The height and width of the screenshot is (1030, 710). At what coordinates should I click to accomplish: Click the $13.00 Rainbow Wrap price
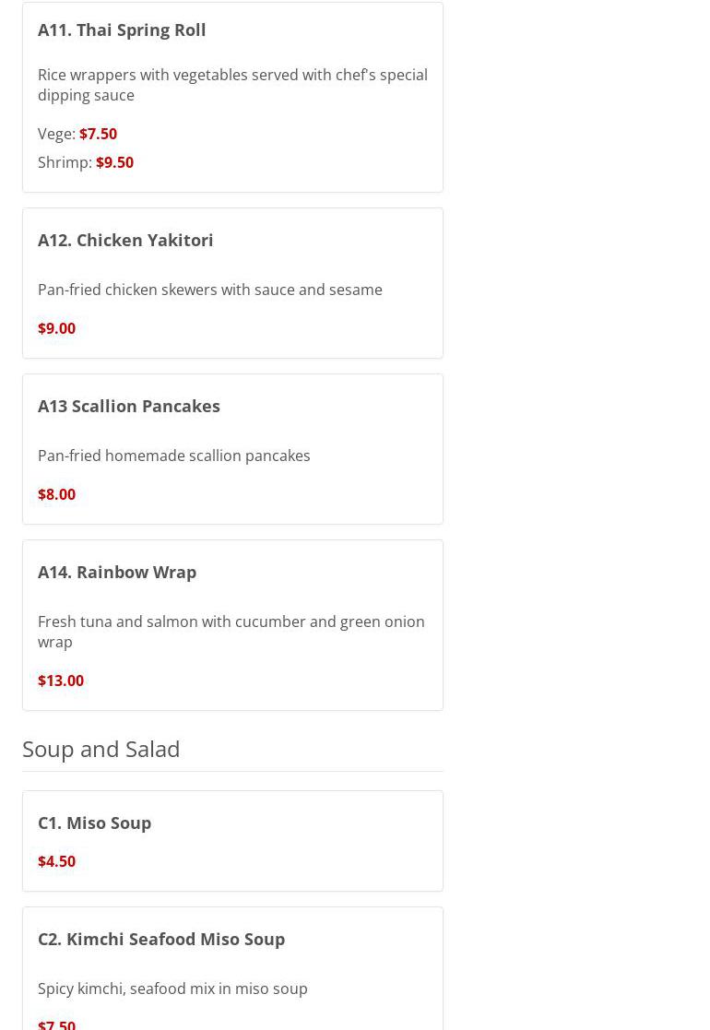pyautogui.click(x=61, y=681)
